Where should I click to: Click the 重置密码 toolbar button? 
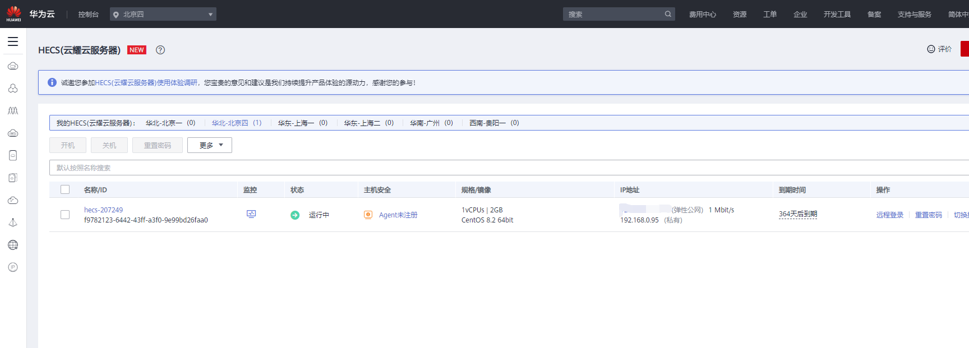(158, 145)
